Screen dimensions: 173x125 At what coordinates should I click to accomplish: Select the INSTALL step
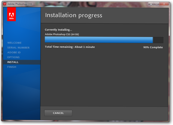coord(22,62)
